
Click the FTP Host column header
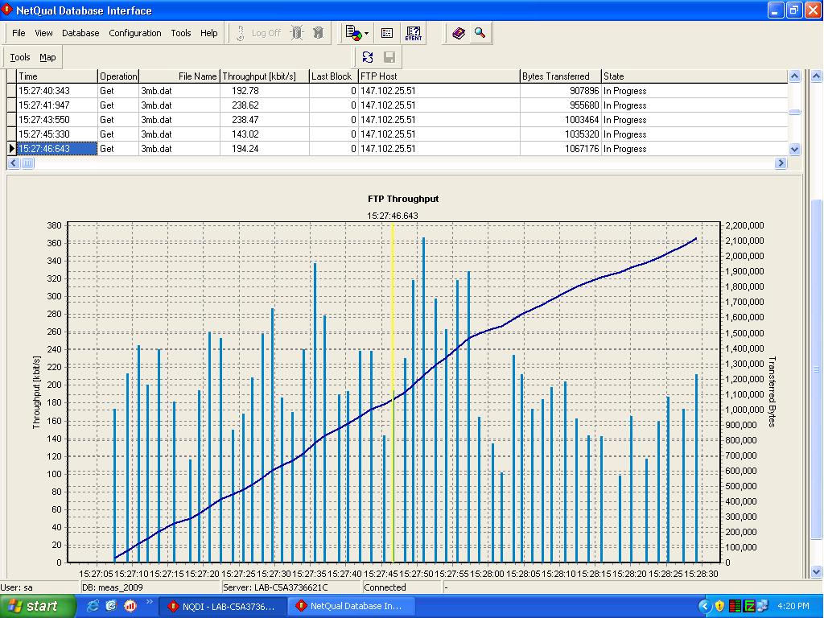(439, 76)
